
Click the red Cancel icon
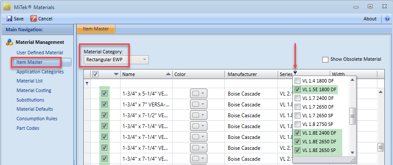tap(33, 19)
